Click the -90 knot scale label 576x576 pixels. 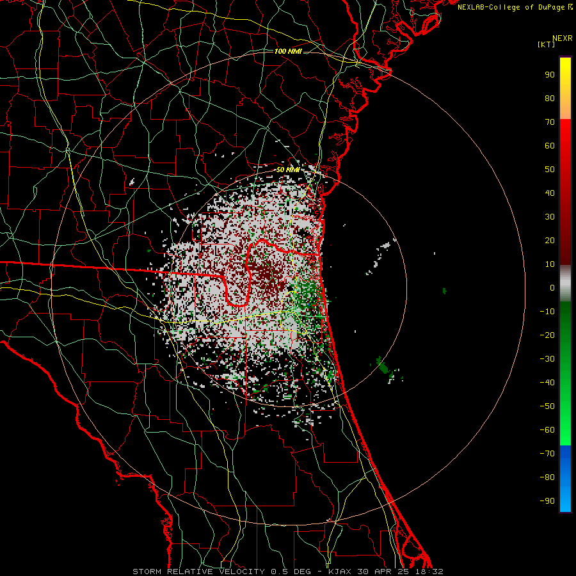tap(547, 501)
